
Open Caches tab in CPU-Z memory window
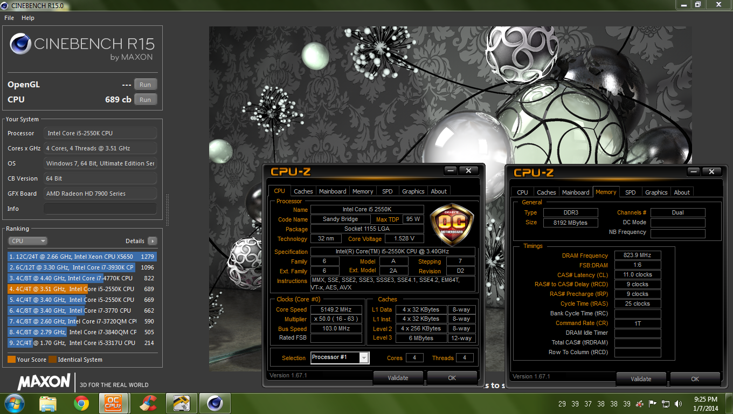[x=547, y=192]
